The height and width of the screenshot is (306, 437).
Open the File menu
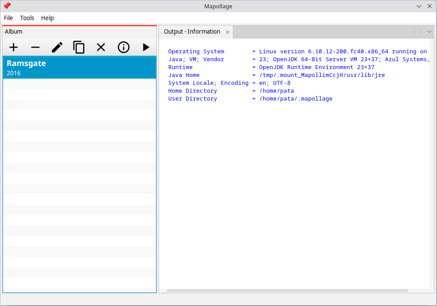[x=8, y=18]
